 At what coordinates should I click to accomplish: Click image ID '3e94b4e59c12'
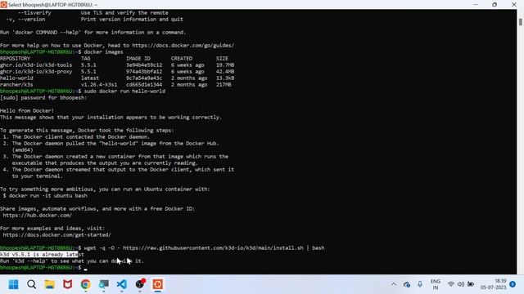pyautogui.click(x=144, y=65)
